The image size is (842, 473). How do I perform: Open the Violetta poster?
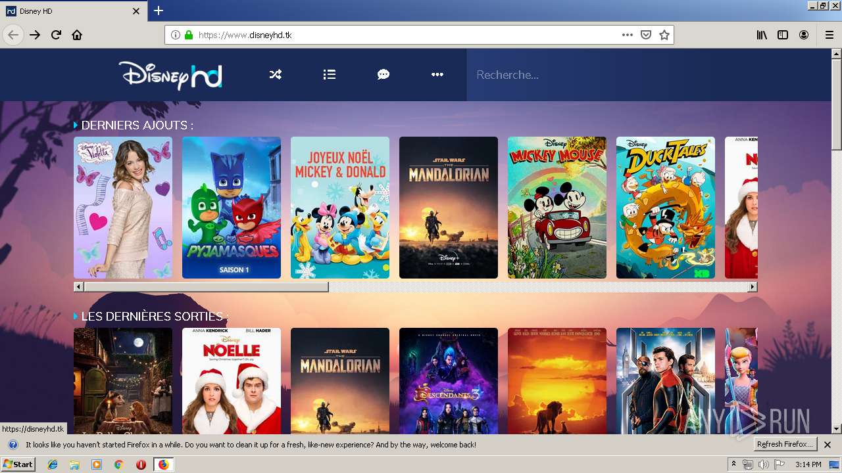[x=123, y=208]
